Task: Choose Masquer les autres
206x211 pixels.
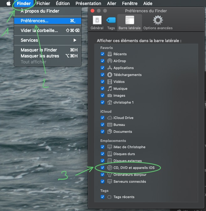Action: click(48, 56)
